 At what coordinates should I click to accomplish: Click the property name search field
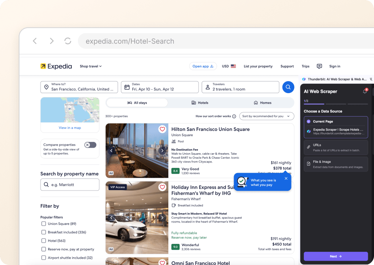click(x=70, y=185)
